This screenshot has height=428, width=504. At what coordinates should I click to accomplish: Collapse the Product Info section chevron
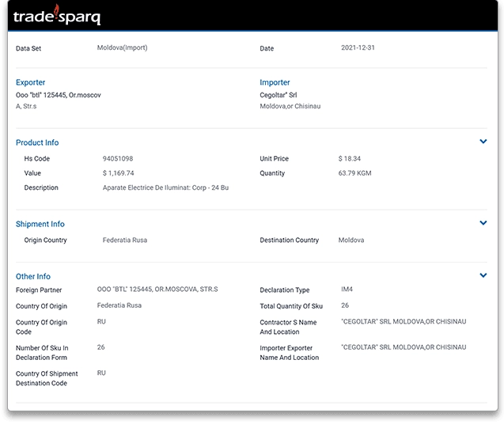pyautogui.click(x=483, y=142)
